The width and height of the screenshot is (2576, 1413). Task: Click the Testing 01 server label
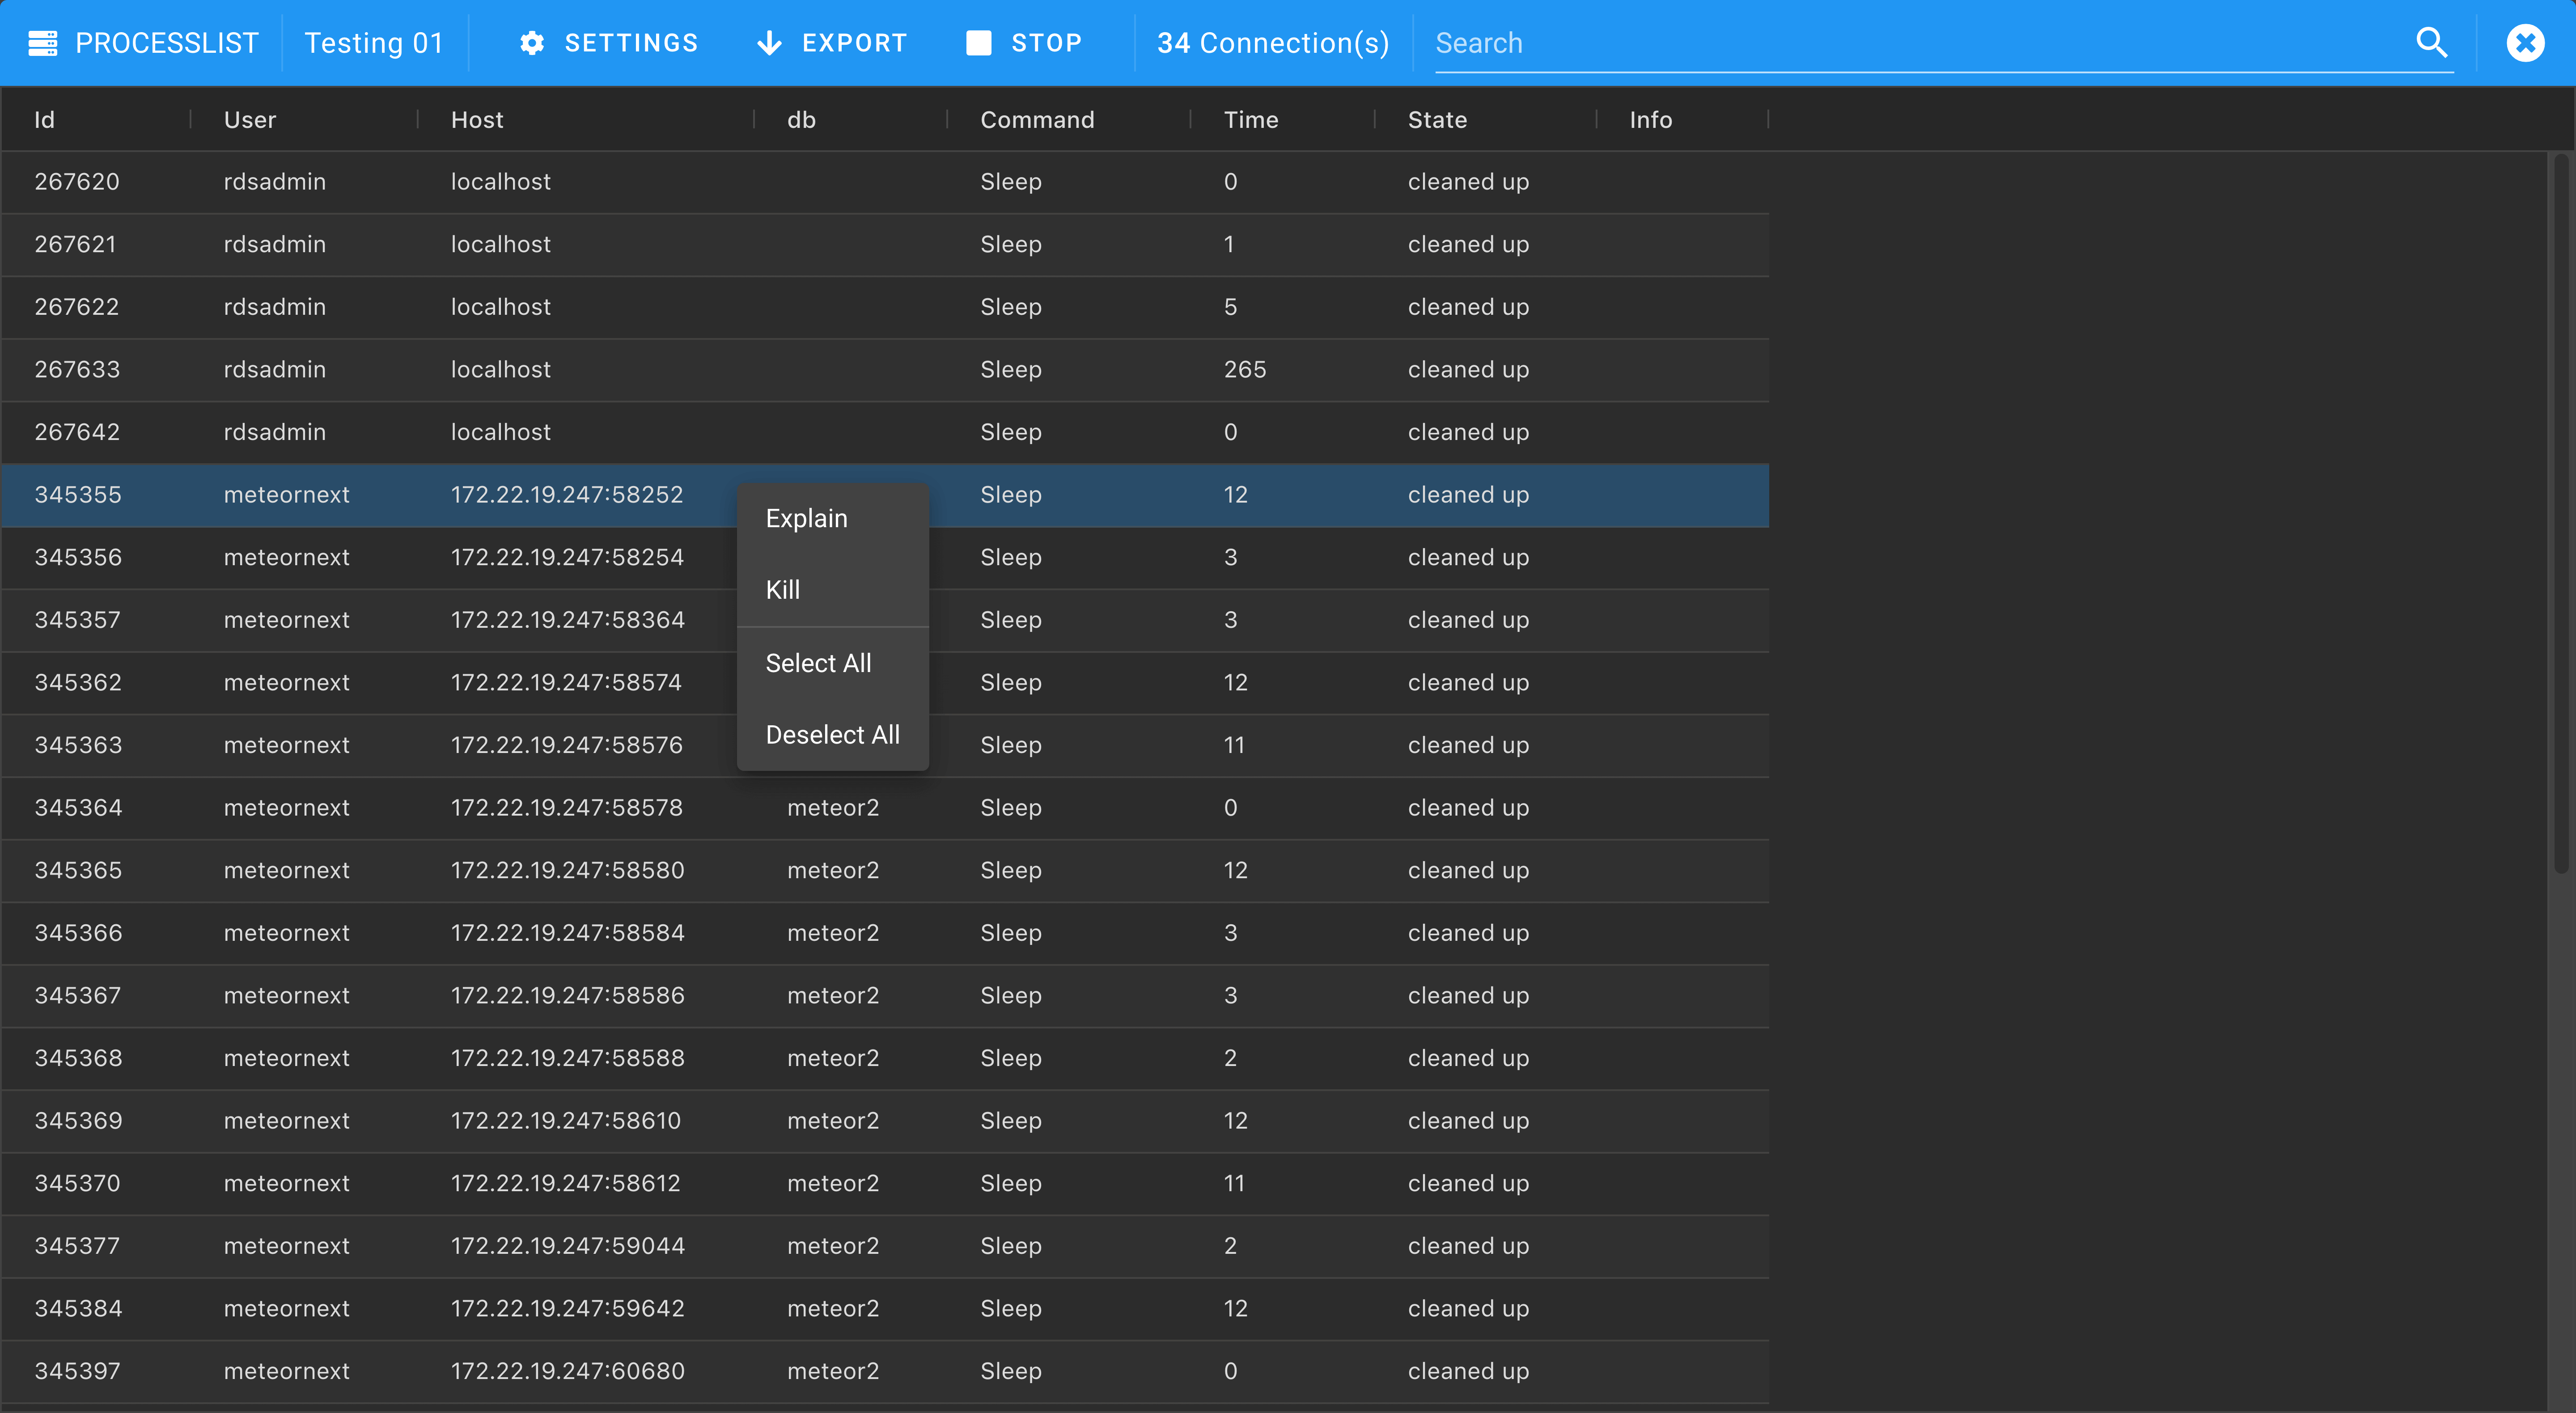click(x=374, y=43)
